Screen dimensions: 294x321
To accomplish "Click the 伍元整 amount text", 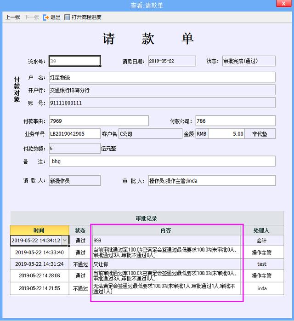I will [x=108, y=149].
